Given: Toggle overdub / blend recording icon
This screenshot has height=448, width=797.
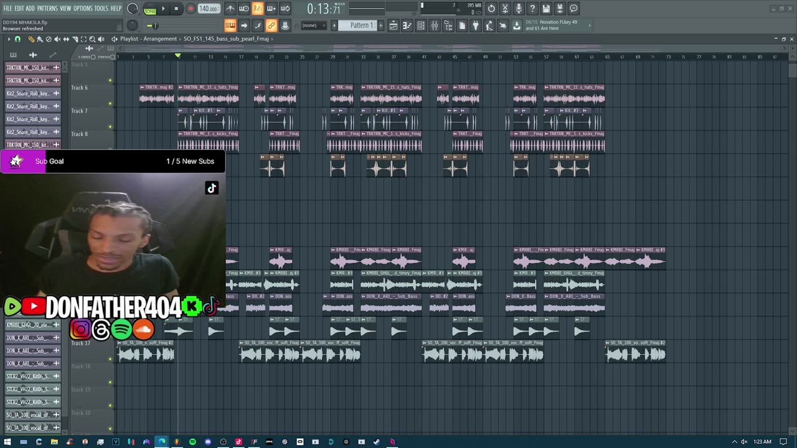Looking at the screenshot, I should (271, 9).
